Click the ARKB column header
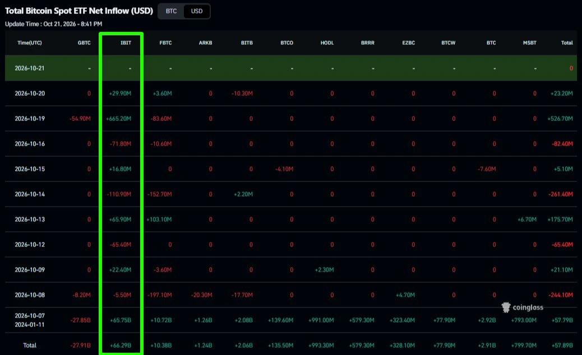 (206, 43)
